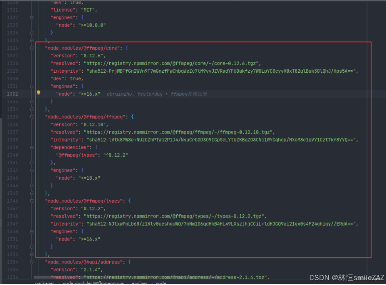Fold the "engines" block on line 1322

tap(32, 18)
